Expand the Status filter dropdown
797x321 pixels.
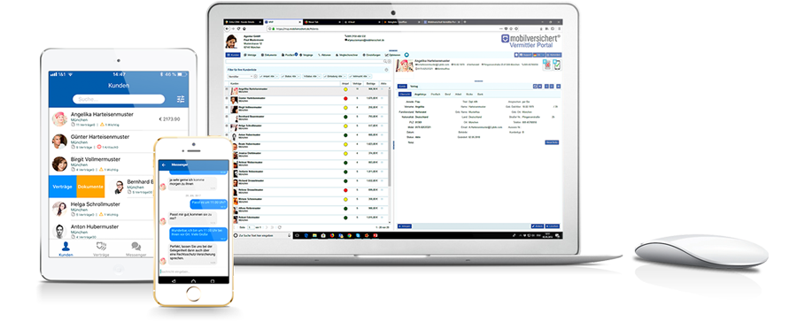[290, 76]
